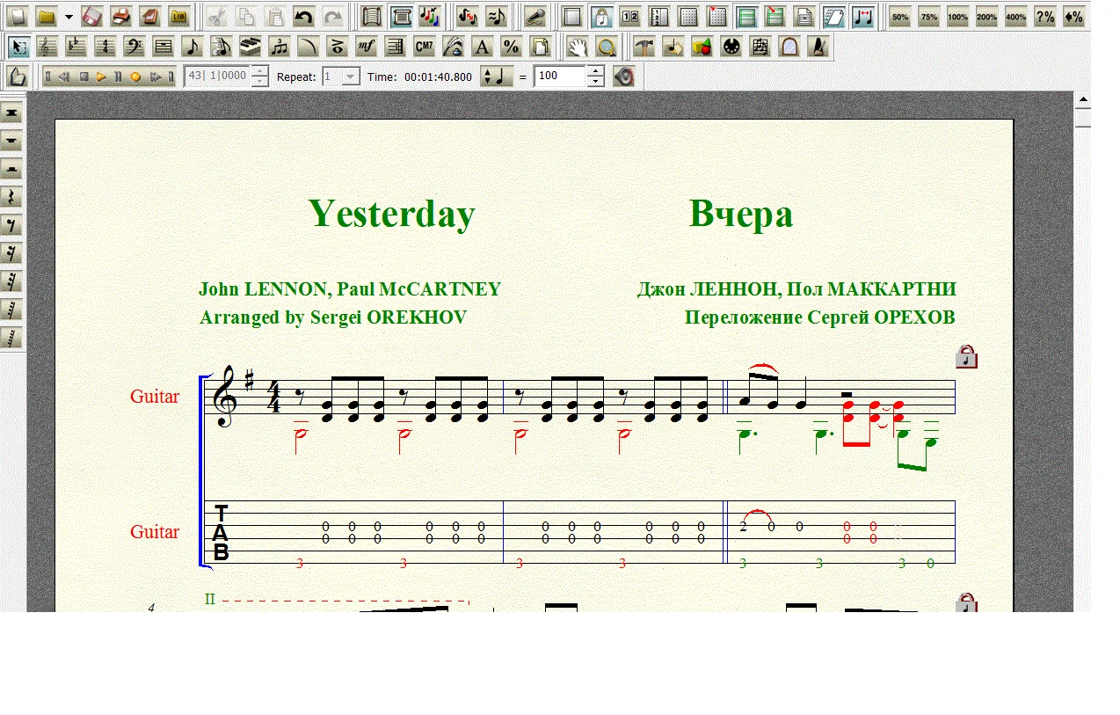Click the padlock icon above the first system
The image size is (1120, 715).
[x=966, y=356]
